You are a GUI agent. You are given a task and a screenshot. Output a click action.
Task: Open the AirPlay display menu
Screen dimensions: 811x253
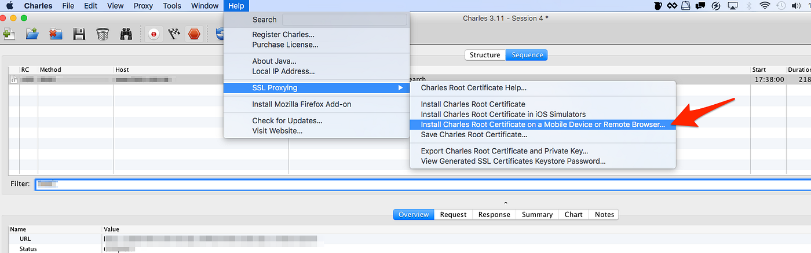tap(732, 6)
